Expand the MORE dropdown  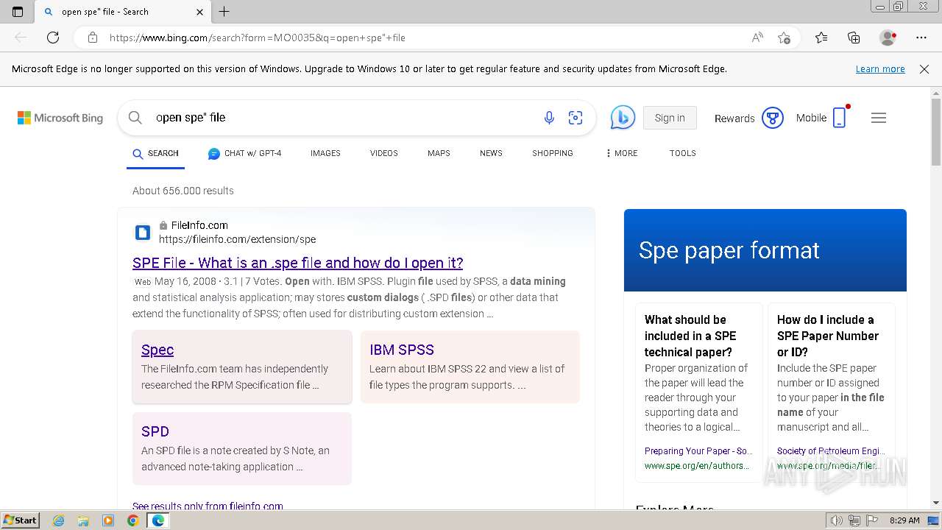622,153
